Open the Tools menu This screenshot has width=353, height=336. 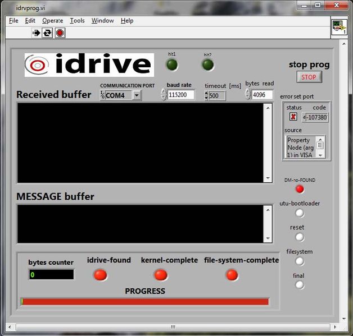click(77, 21)
